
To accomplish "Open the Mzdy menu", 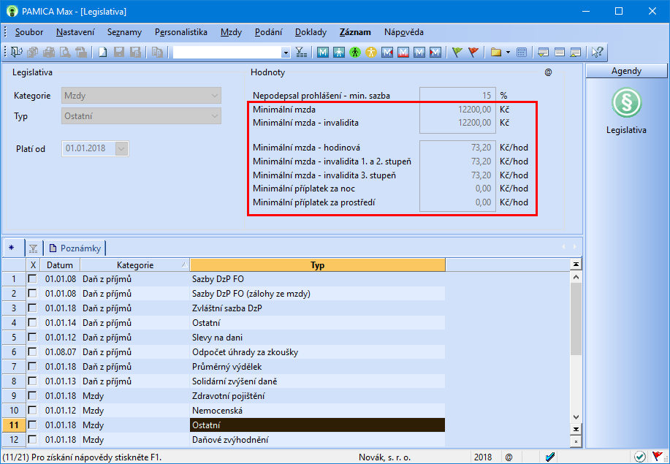I will click(x=231, y=32).
